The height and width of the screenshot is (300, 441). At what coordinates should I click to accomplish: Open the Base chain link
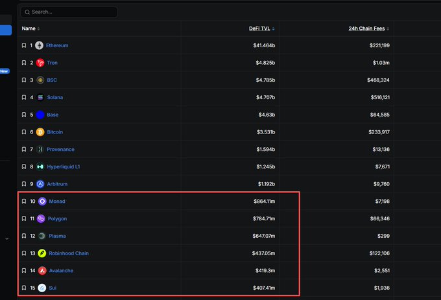(53, 115)
